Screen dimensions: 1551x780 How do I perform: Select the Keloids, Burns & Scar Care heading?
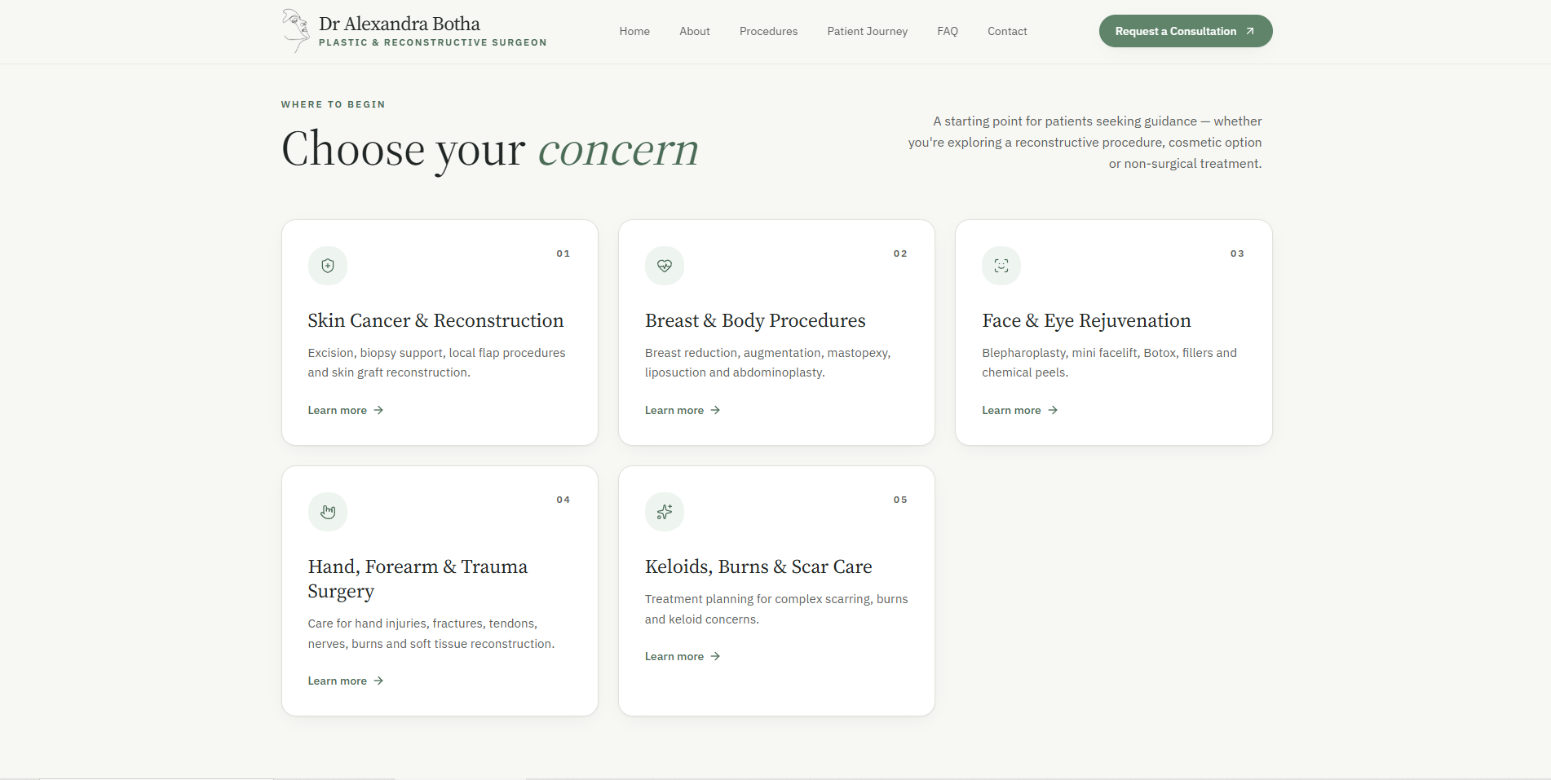coord(758,566)
